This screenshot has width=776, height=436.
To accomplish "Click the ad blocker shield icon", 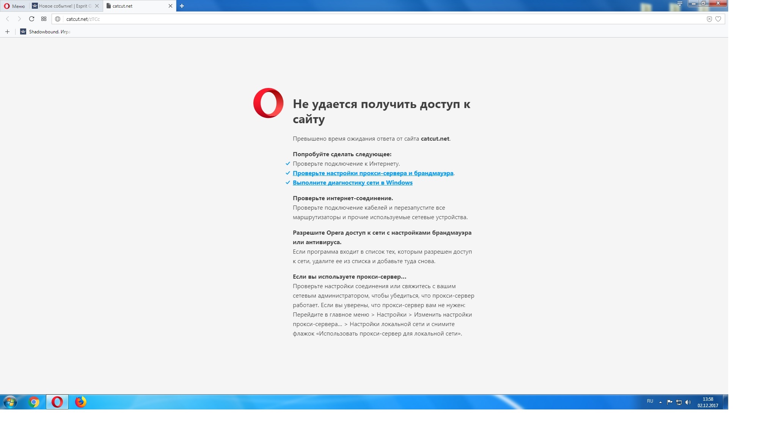I will click(709, 19).
